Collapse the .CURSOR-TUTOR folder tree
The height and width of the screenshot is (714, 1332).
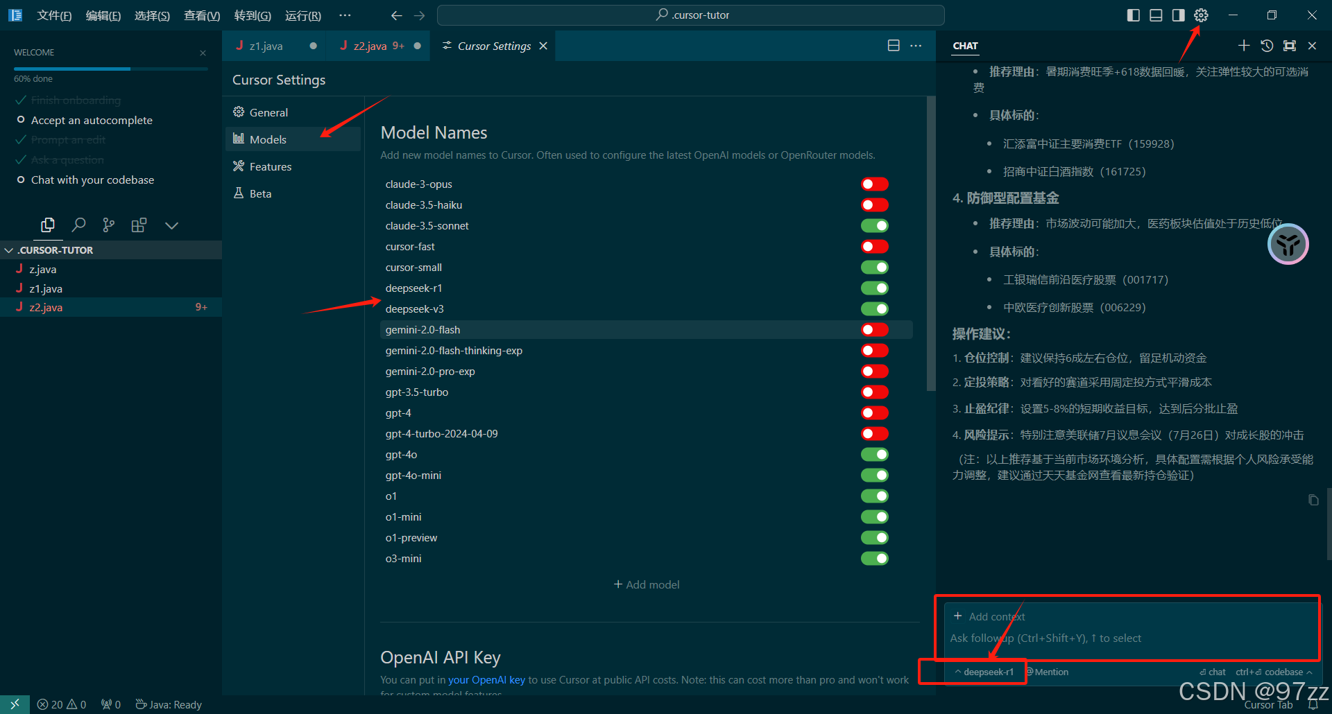(111, 250)
